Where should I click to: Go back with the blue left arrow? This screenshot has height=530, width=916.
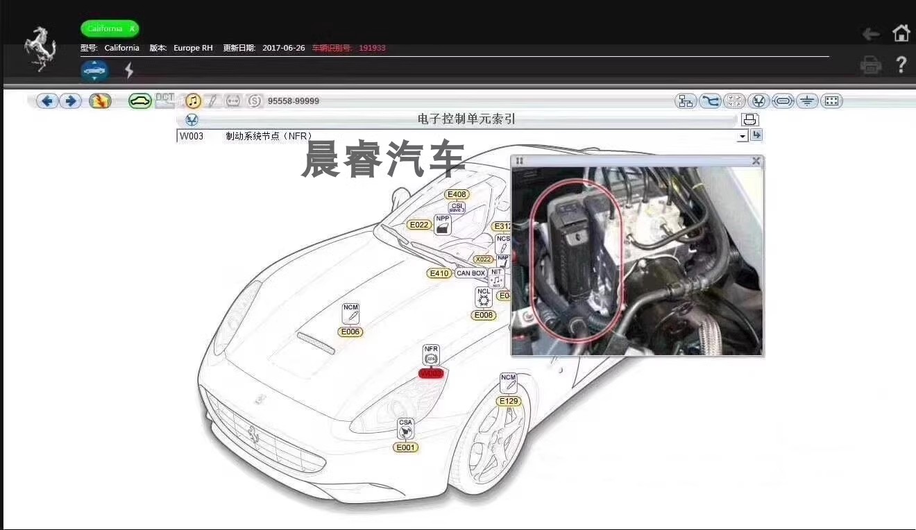pyautogui.click(x=47, y=101)
